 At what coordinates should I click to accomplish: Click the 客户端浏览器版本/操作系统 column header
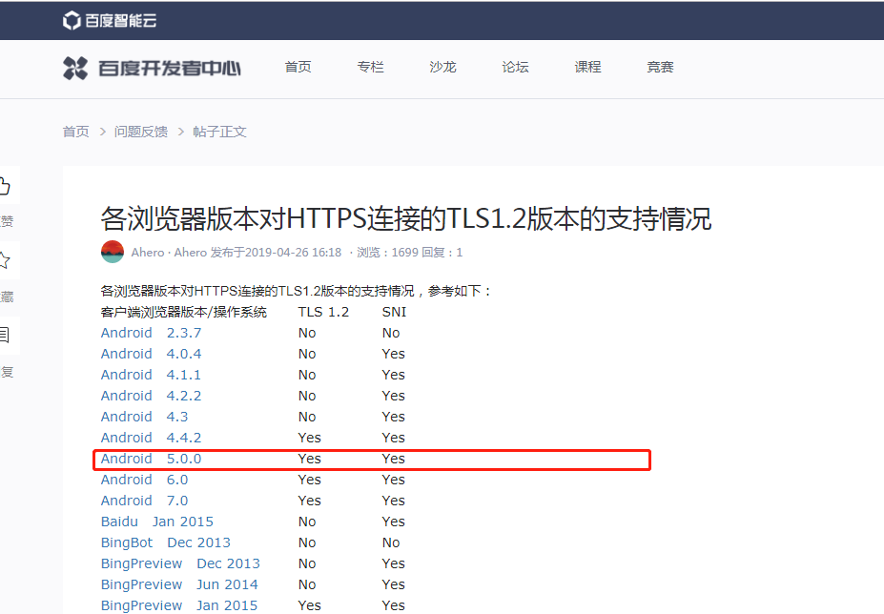[184, 312]
